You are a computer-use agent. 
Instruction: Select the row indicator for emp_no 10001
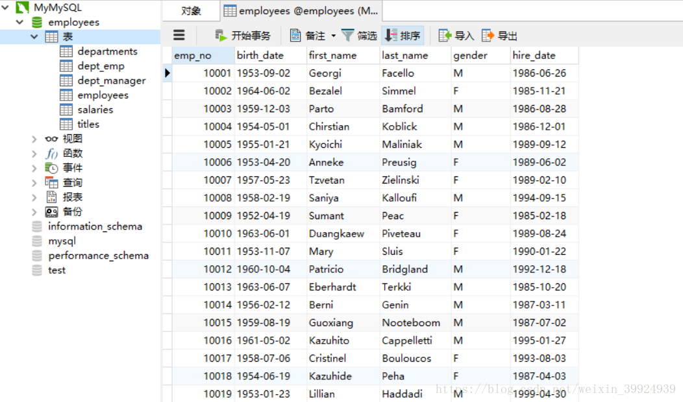(168, 73)
